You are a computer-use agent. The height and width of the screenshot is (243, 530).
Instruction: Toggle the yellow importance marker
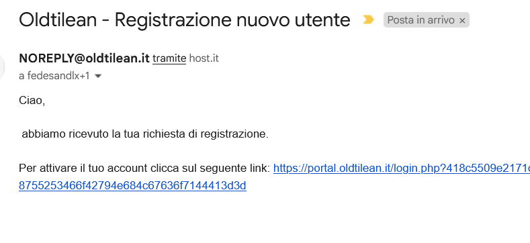[368, 20]
